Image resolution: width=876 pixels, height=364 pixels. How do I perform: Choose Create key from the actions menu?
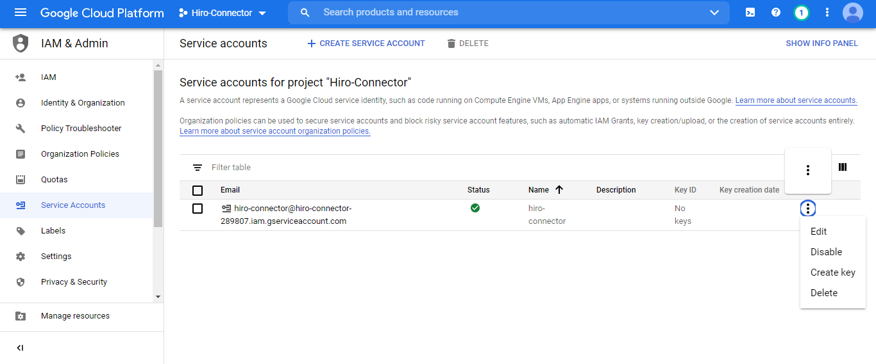point(833,273)
